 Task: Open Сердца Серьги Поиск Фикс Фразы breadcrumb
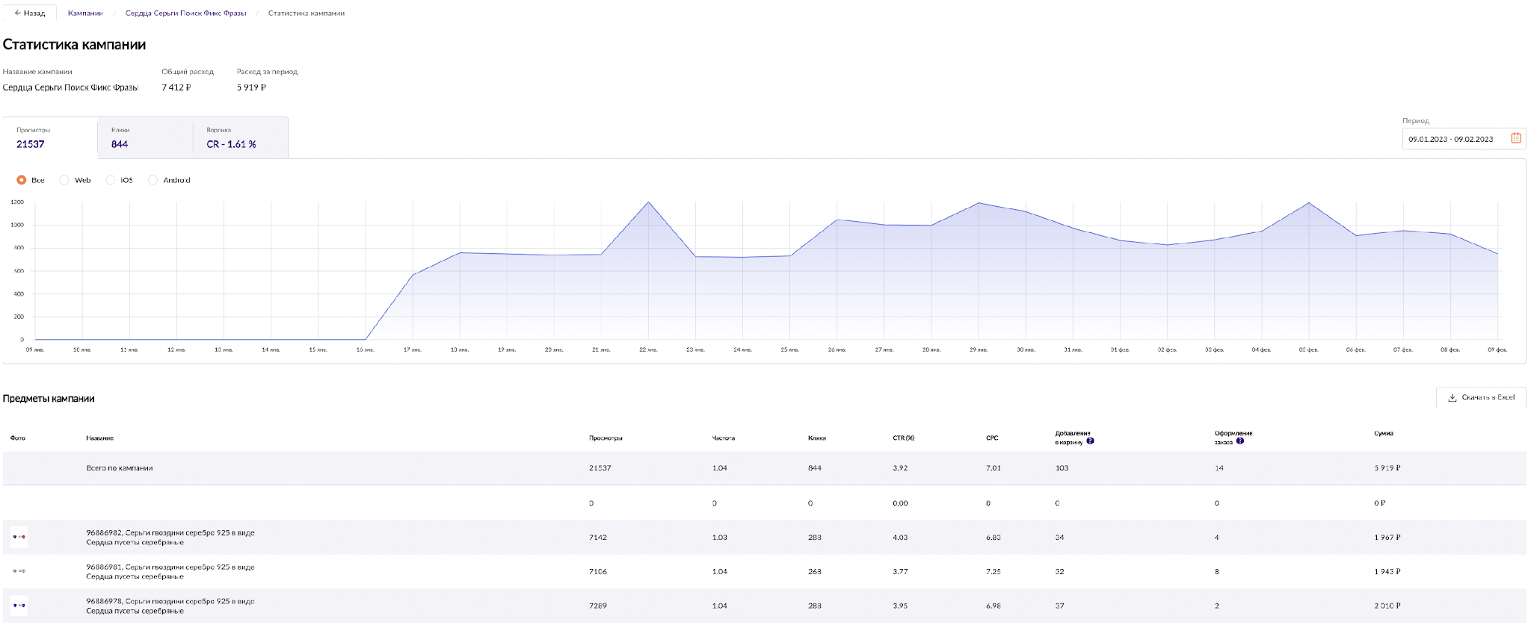click(185, 13)
